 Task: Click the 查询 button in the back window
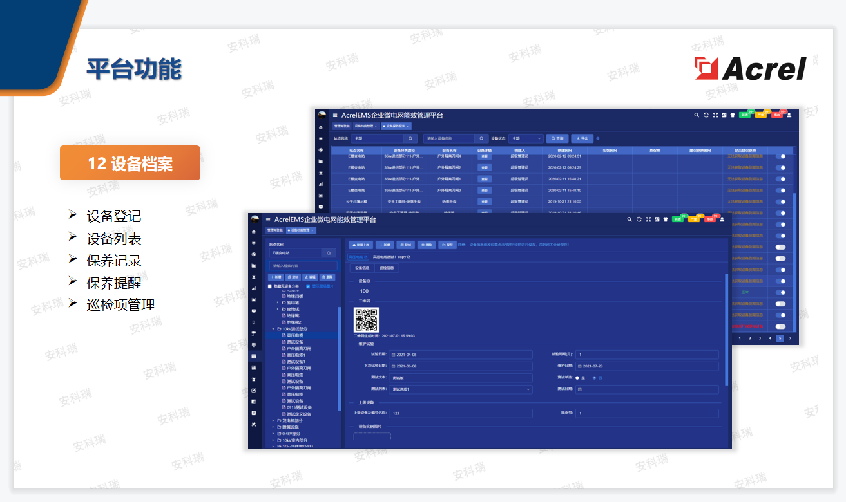point(557,138)
